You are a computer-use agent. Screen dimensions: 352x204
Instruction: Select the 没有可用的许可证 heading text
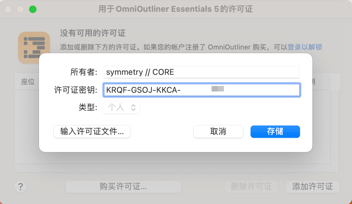[x=93, y=33]
